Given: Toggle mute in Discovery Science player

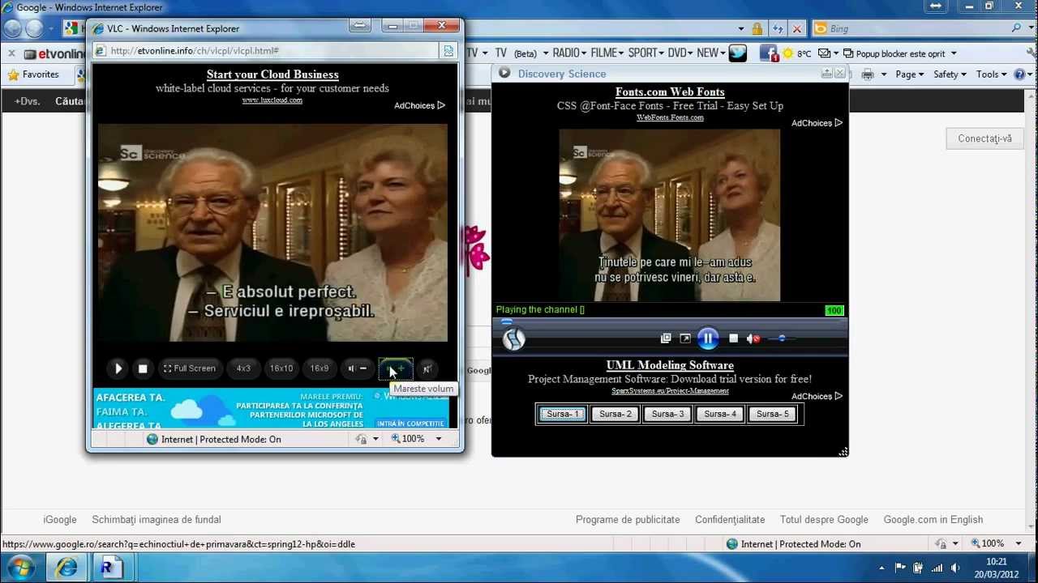Looking at the screenshot, I should (753, 338).
